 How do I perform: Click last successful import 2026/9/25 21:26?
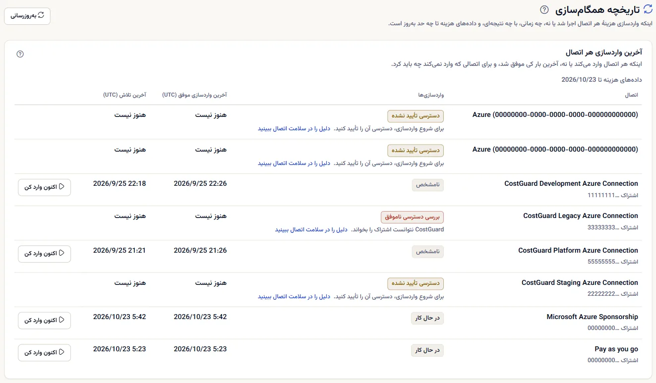point(200,251)
